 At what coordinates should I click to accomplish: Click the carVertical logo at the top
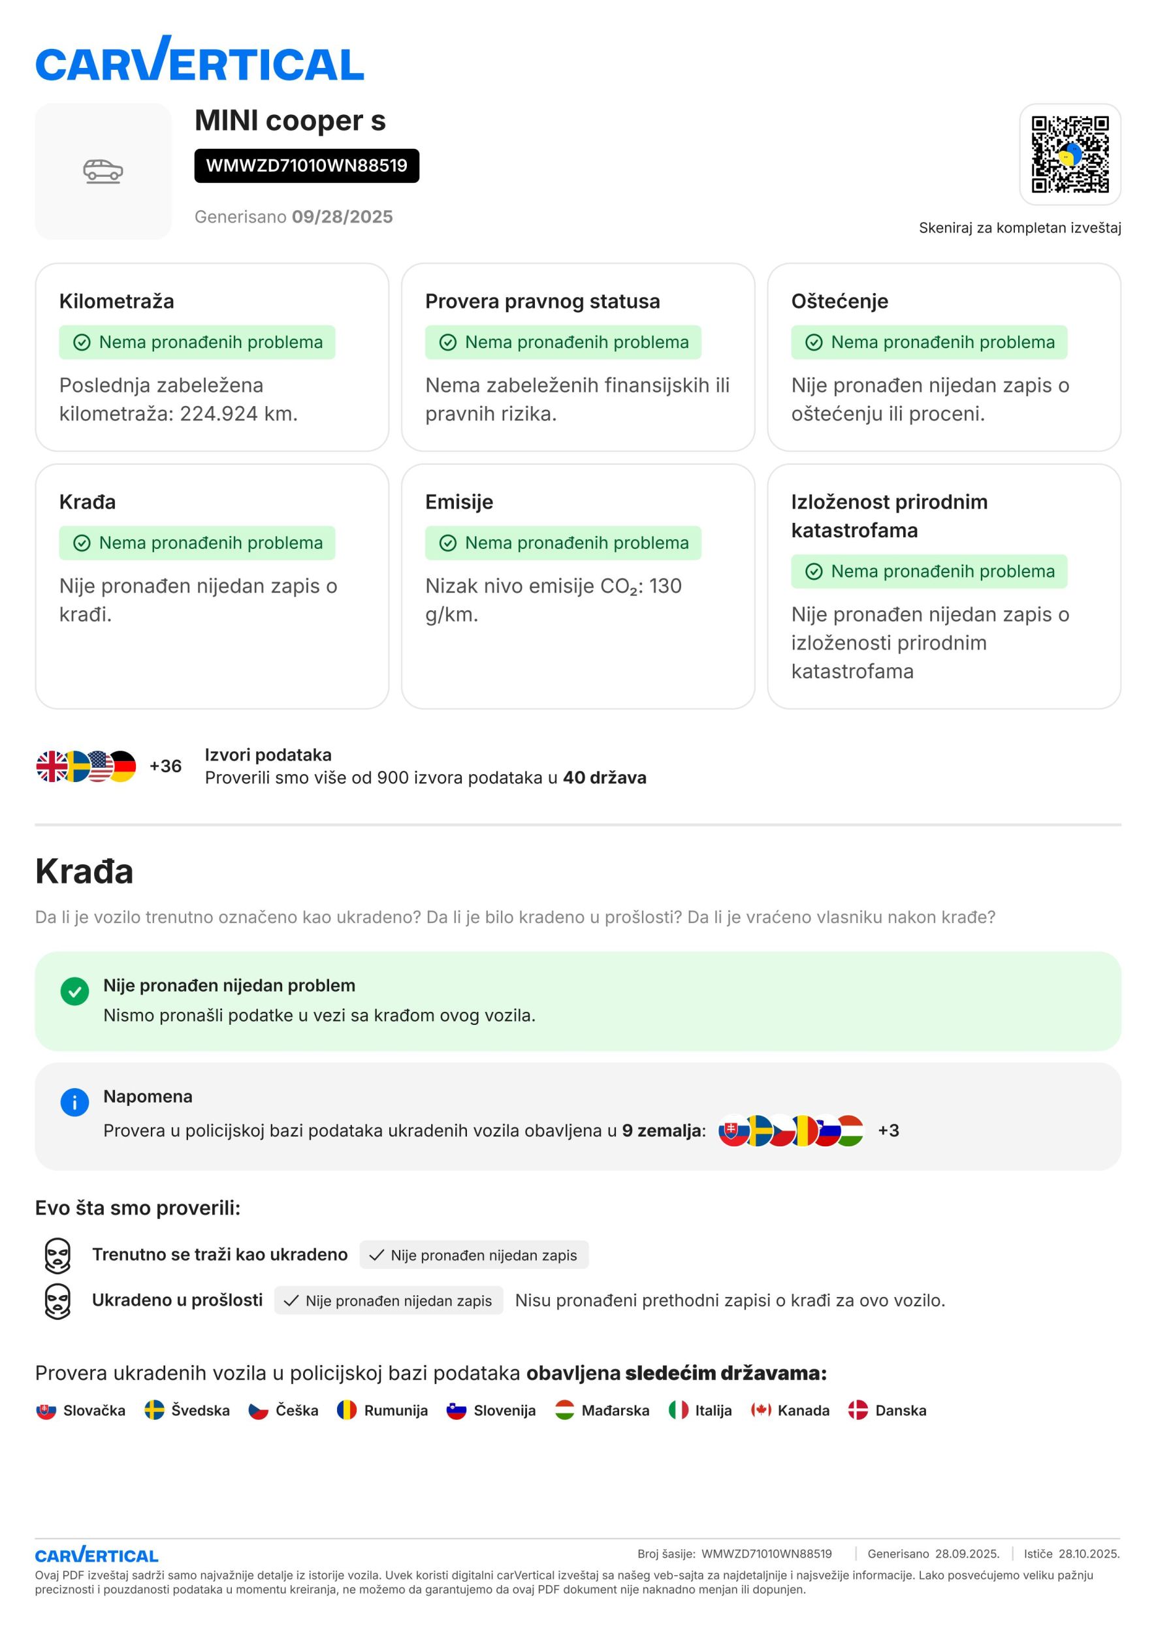pyautogui.click(x=199, y=59)
